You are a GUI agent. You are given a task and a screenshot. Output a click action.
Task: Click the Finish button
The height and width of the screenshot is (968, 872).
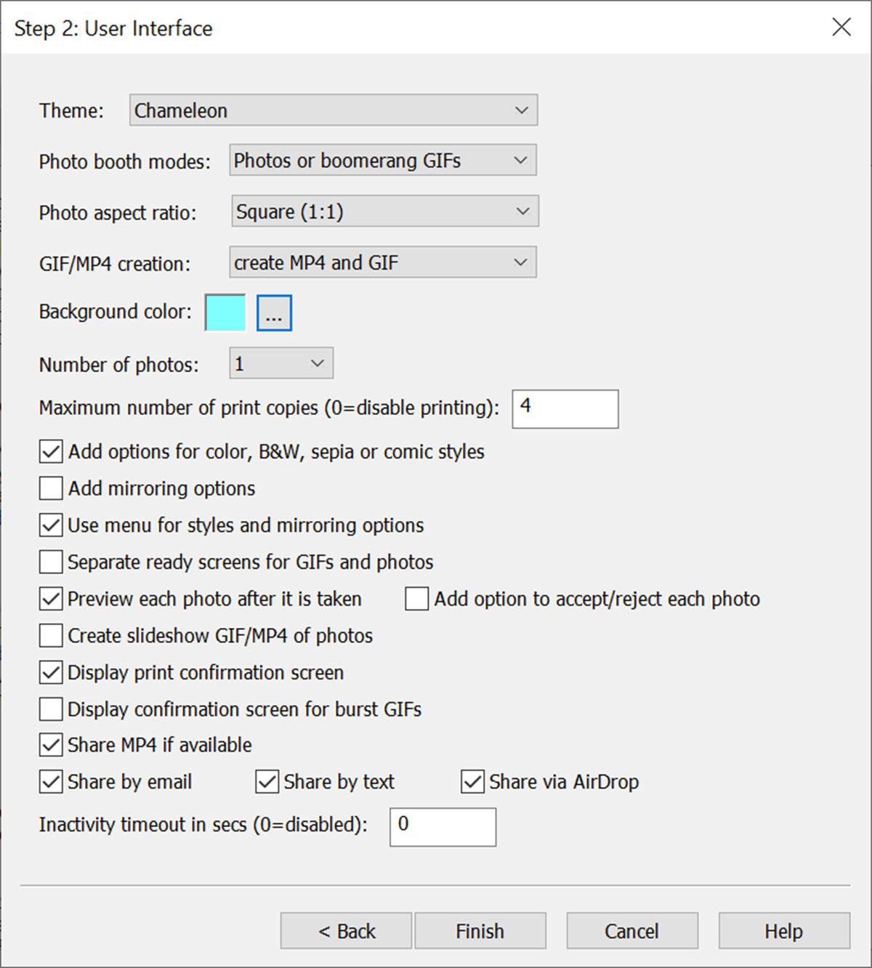[480, 931]
